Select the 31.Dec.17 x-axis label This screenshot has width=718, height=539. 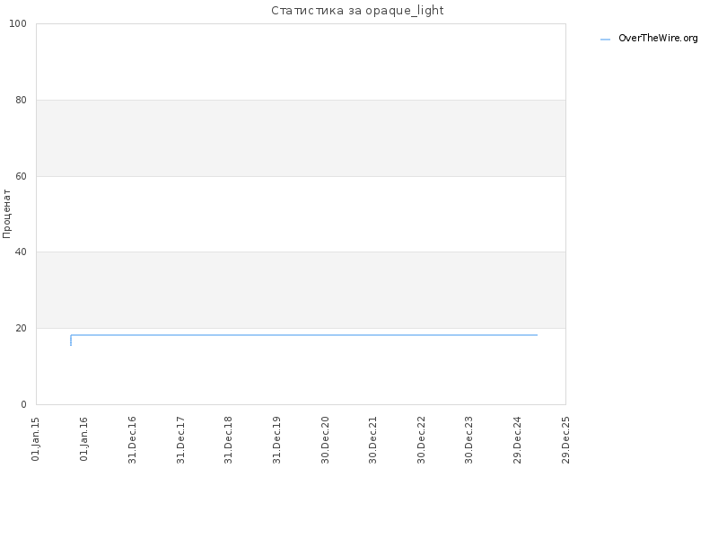180,440
